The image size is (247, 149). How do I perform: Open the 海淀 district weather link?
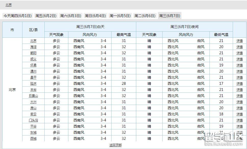[33, 47]
